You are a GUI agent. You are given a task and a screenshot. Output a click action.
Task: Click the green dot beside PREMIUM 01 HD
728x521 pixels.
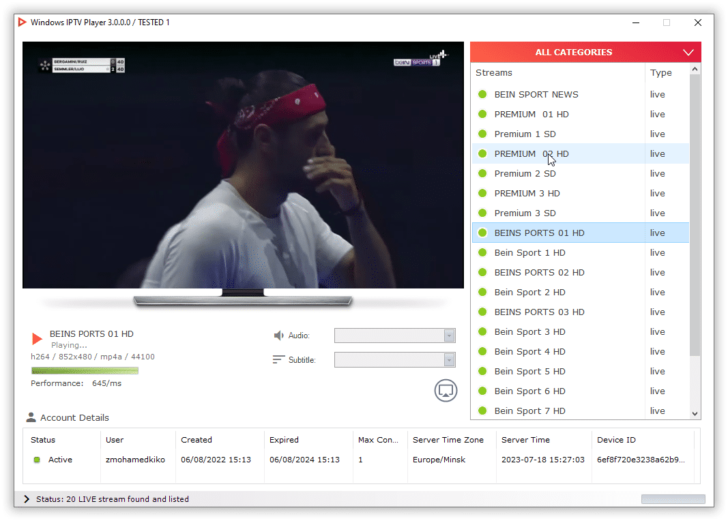click(x=482, y=114)
